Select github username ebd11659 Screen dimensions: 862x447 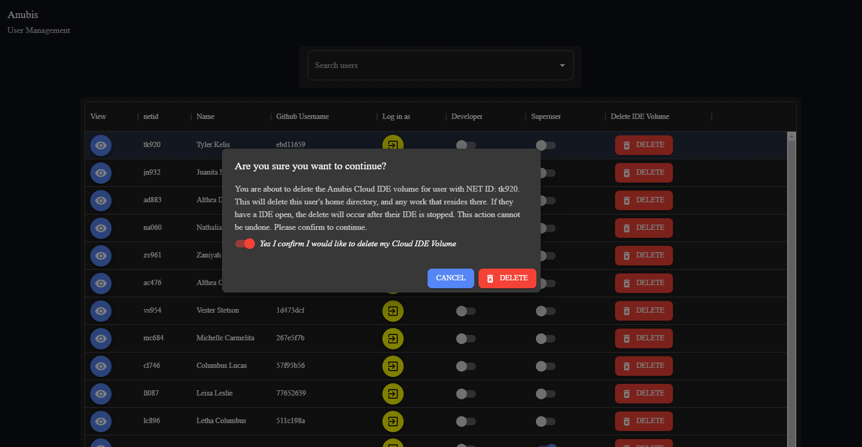[x=291, y=145]
